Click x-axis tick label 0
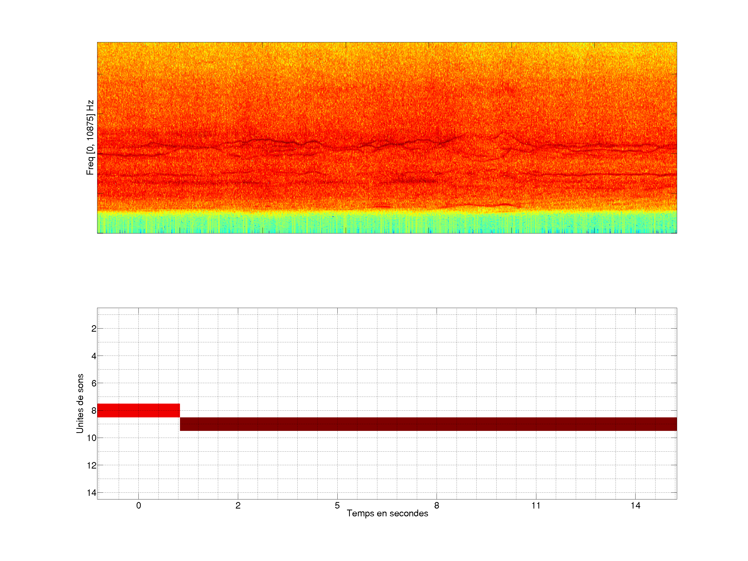748x561 pixels. [x=139, y=505]
